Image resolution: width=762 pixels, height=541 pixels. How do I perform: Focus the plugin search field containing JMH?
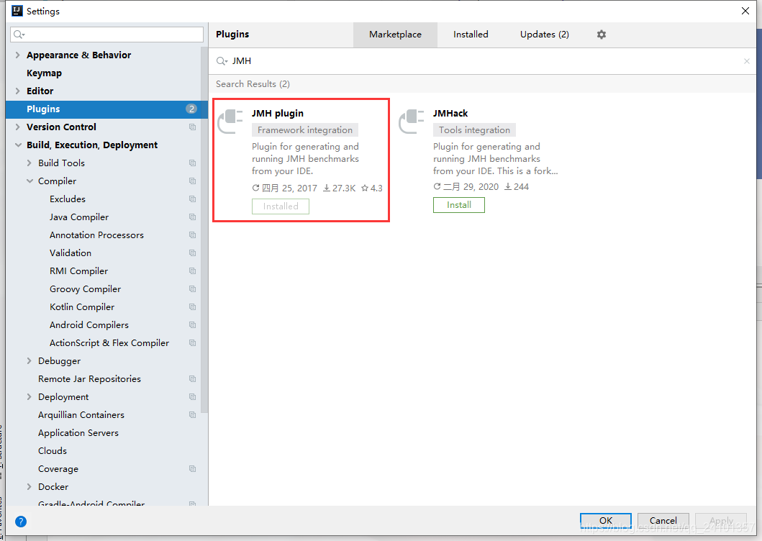[x=481, y=60]
